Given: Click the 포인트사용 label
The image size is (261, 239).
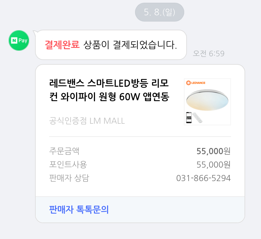Looking at the screenshot, I should pos(68,165).
